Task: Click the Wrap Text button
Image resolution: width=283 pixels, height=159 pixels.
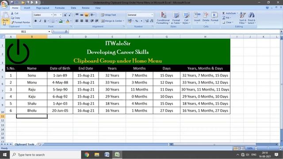Action: [108, 15]
